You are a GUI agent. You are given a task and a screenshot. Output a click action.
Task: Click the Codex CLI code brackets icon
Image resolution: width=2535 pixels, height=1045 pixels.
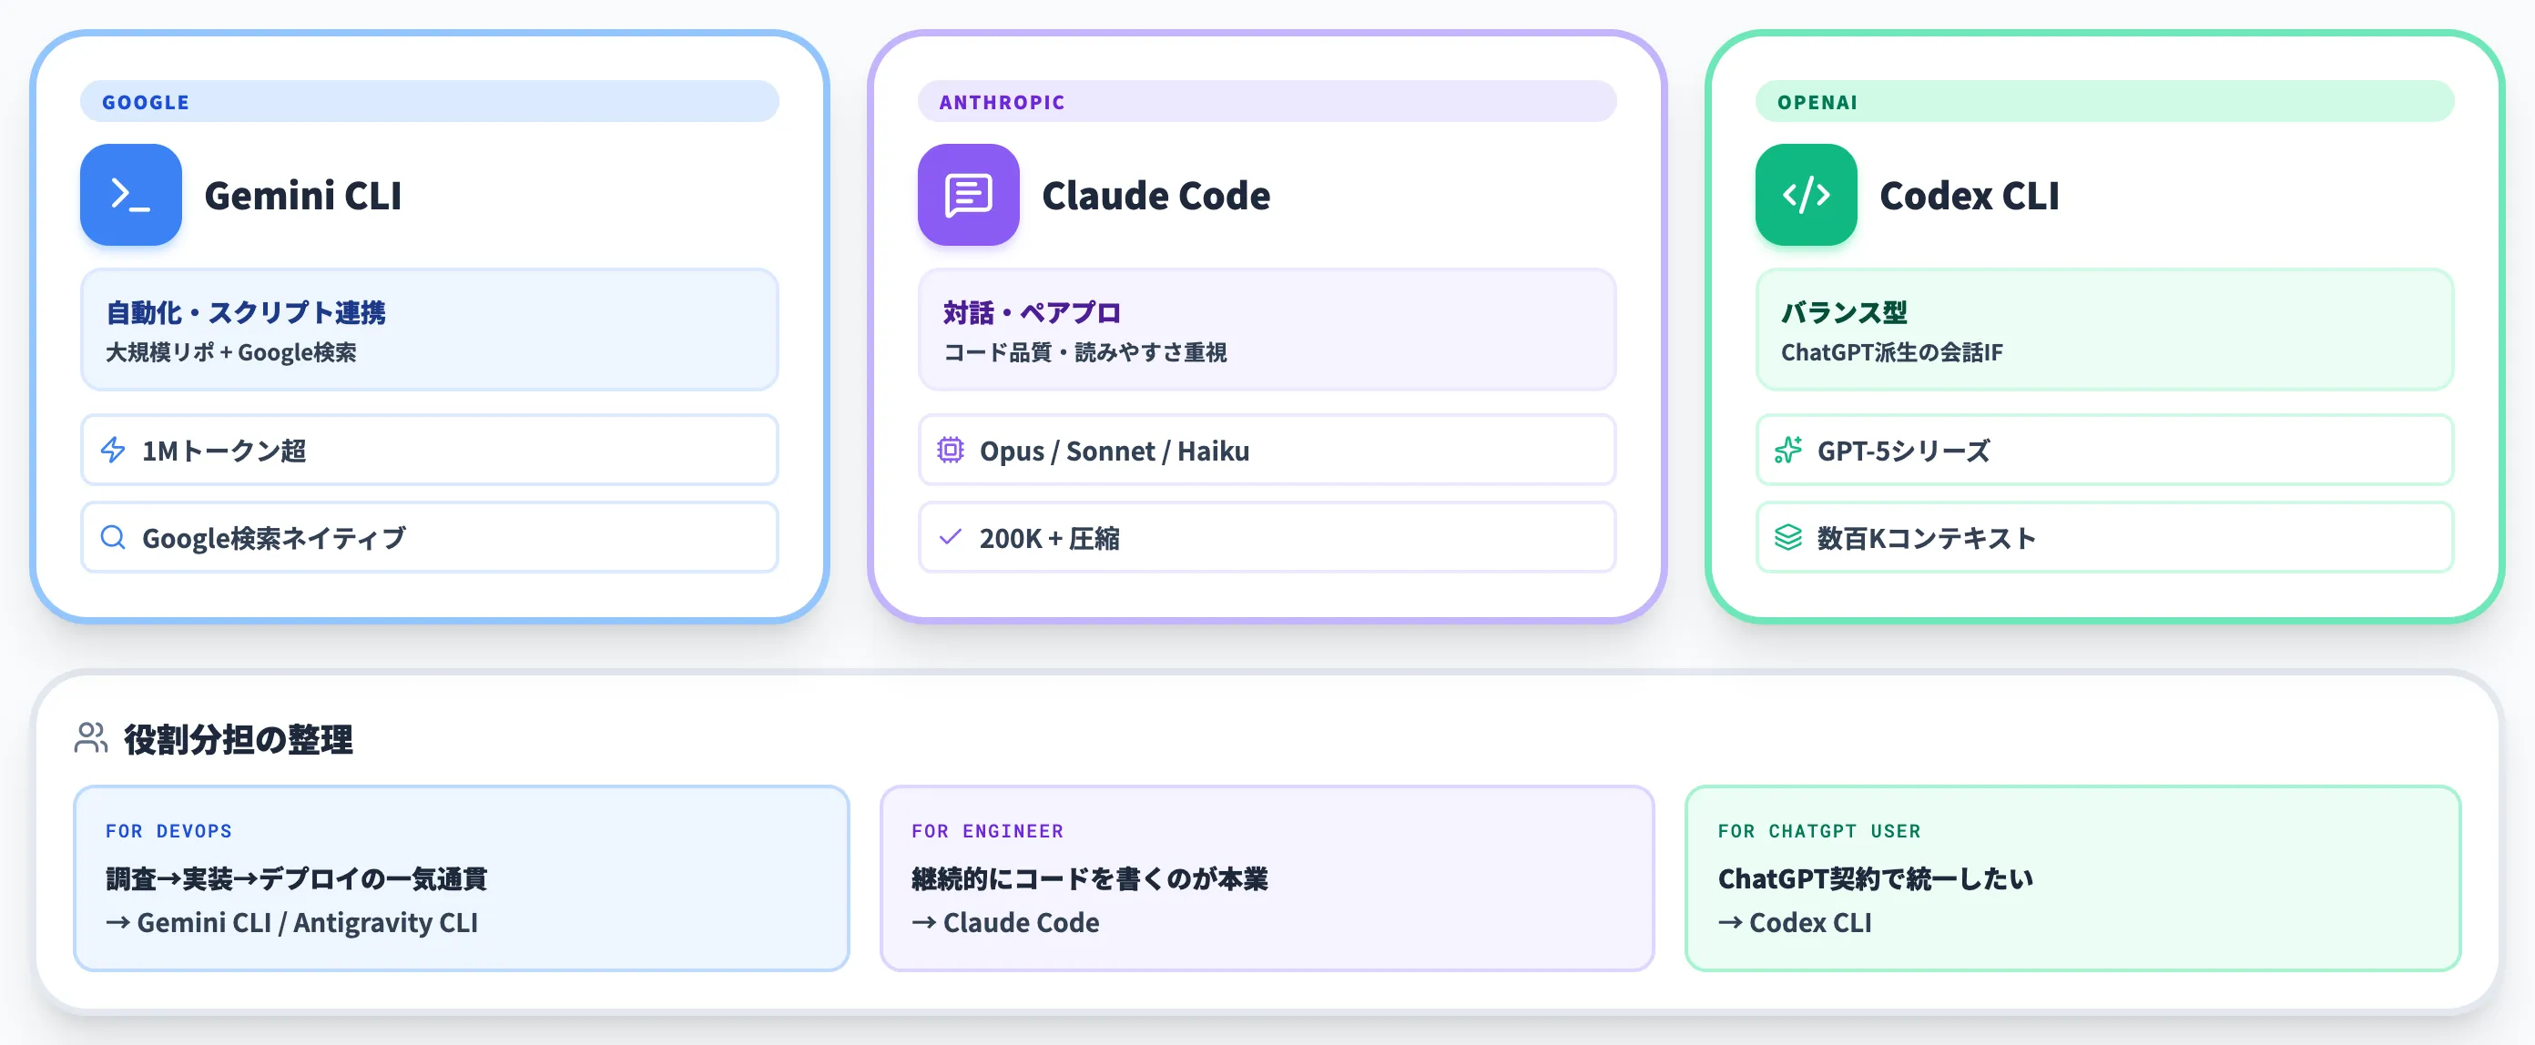click(1806, 195)
